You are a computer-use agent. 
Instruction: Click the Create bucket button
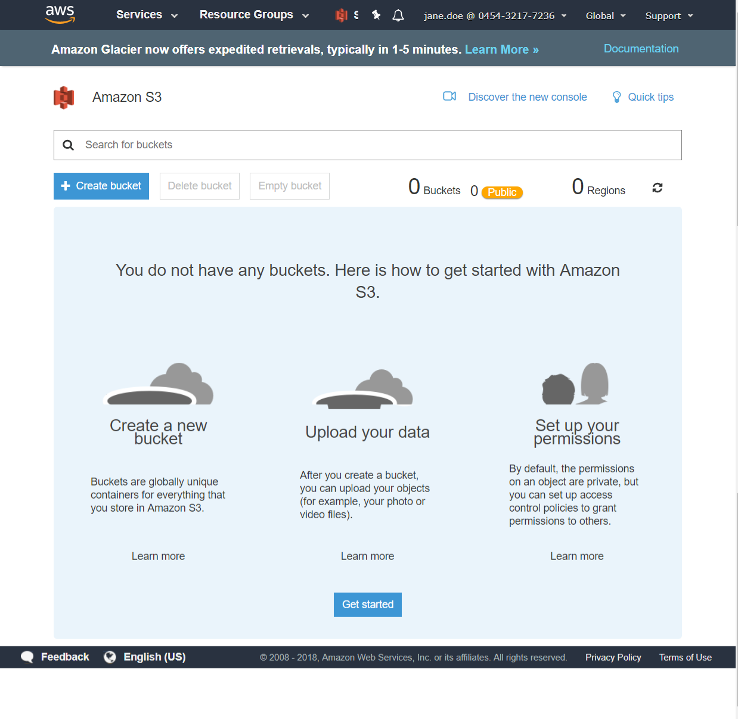pos(101,186)
